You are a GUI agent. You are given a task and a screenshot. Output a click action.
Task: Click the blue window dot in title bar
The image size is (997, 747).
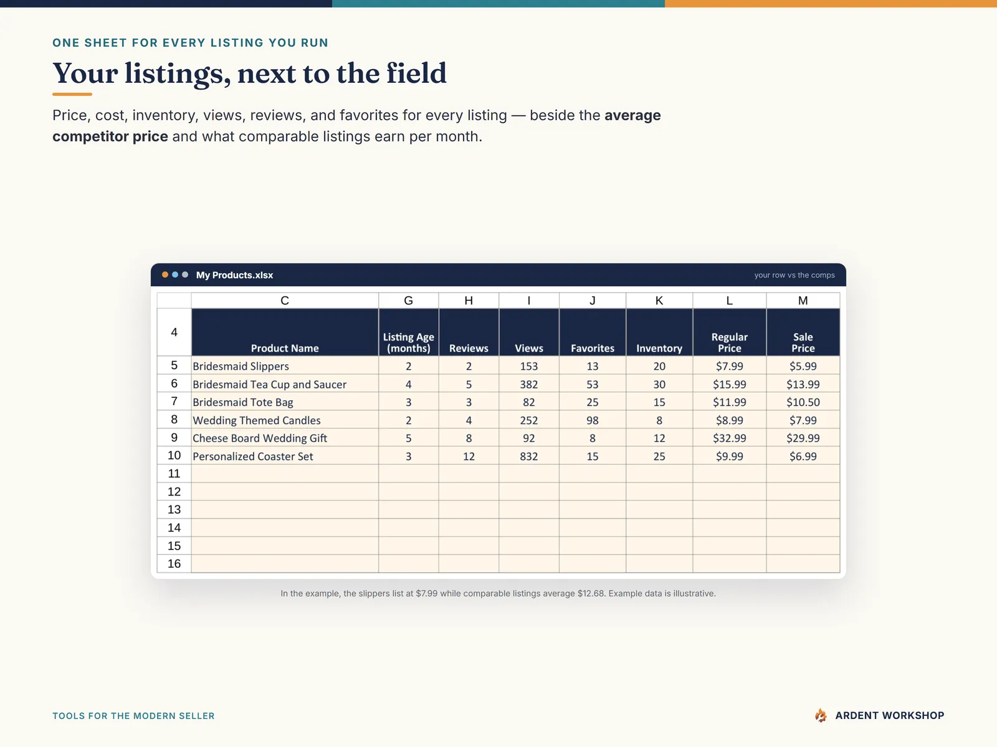click(x=175, y=275)
